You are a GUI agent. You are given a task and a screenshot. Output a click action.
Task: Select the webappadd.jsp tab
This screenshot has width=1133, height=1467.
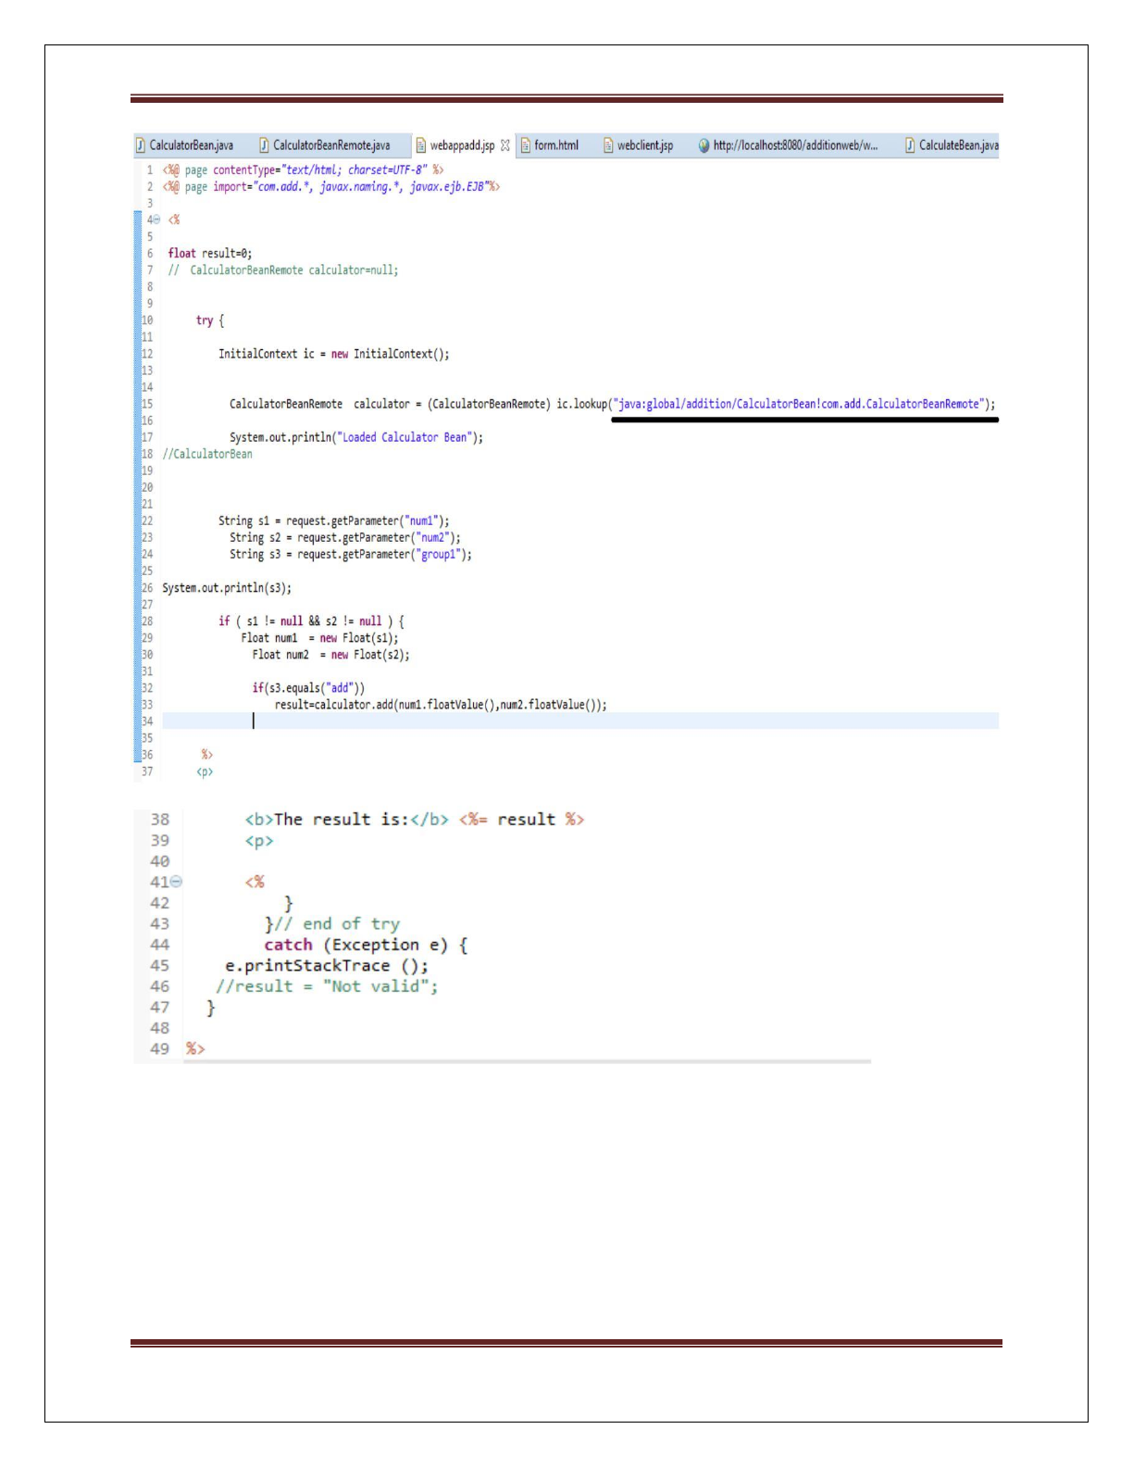click(462, 145)
